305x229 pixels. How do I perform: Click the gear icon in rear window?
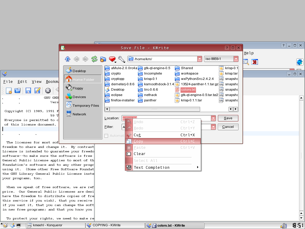click(x=300, y=62)
